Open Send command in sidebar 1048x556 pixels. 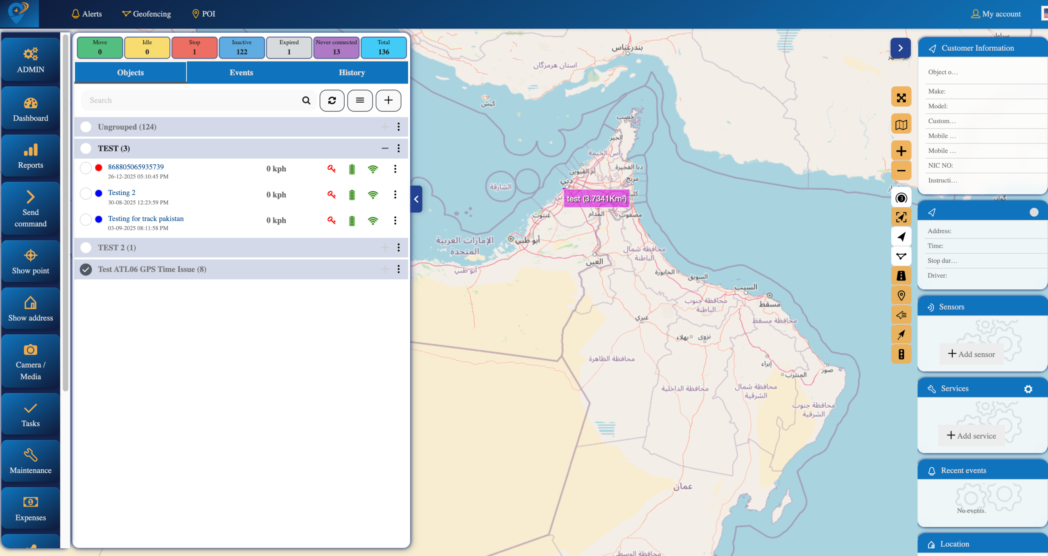click(31, 209)
